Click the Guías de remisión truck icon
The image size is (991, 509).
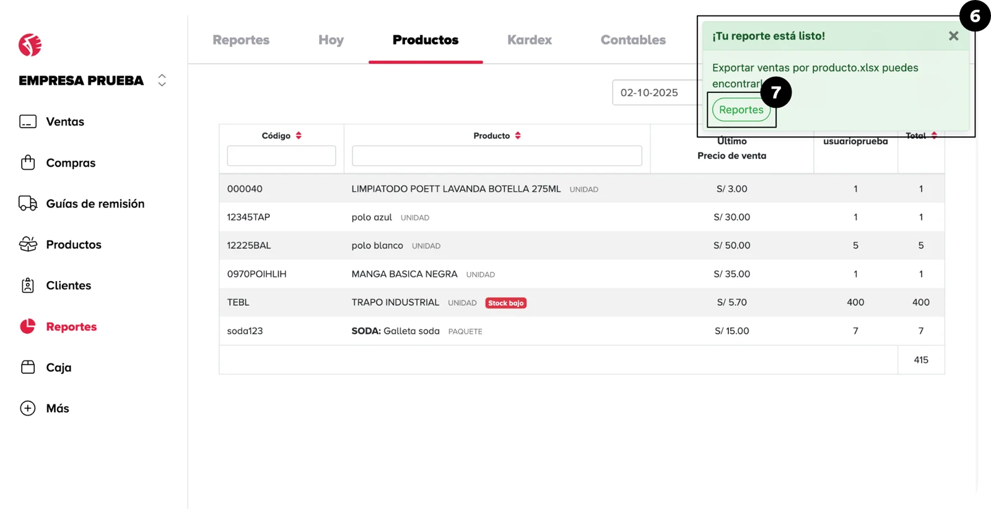[28, 203]
